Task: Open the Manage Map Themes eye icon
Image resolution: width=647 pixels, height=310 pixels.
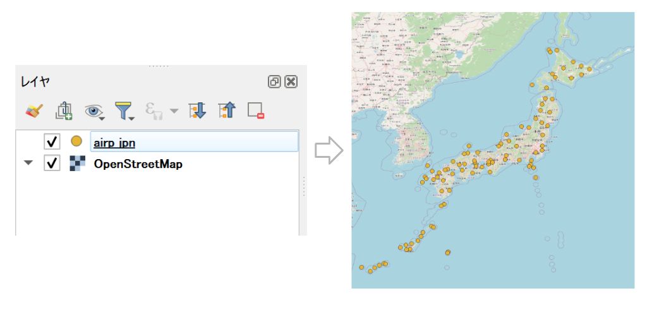Action: click(95, 111)
